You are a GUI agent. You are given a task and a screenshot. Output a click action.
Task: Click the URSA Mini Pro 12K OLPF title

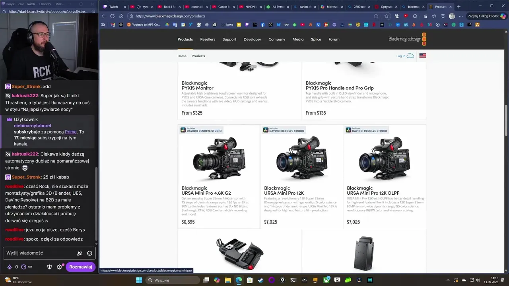click(x=373, y=191)
